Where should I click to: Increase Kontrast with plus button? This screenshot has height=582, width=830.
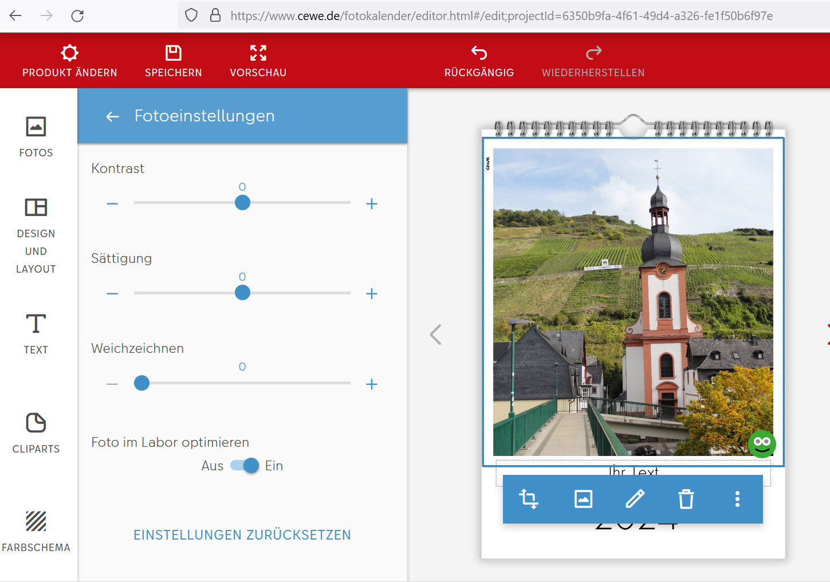pos(372,204)
